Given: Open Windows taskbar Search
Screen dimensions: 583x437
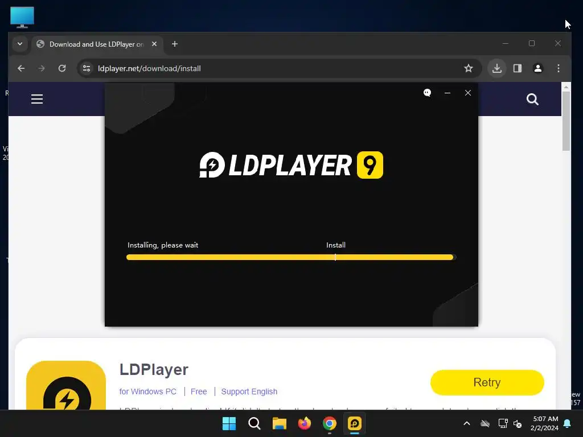Looking at the screenshot, I should point(254,423).
